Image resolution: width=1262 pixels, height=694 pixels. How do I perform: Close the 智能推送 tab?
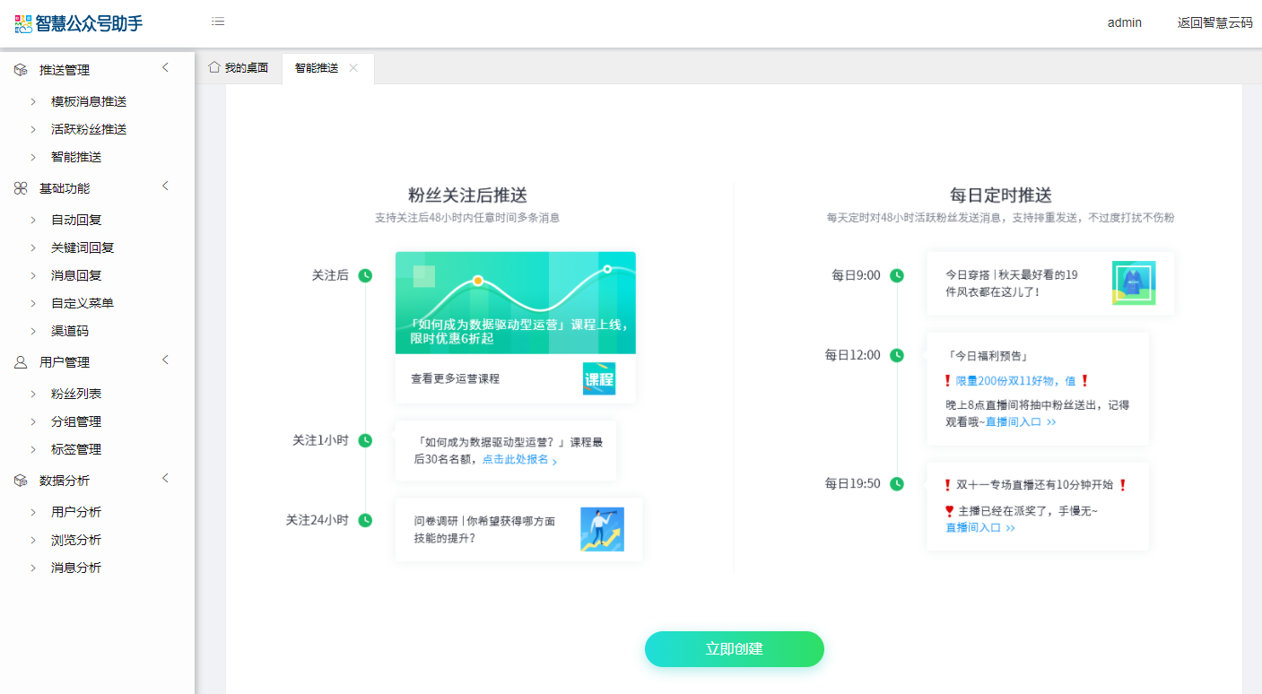tap(353, 68)
